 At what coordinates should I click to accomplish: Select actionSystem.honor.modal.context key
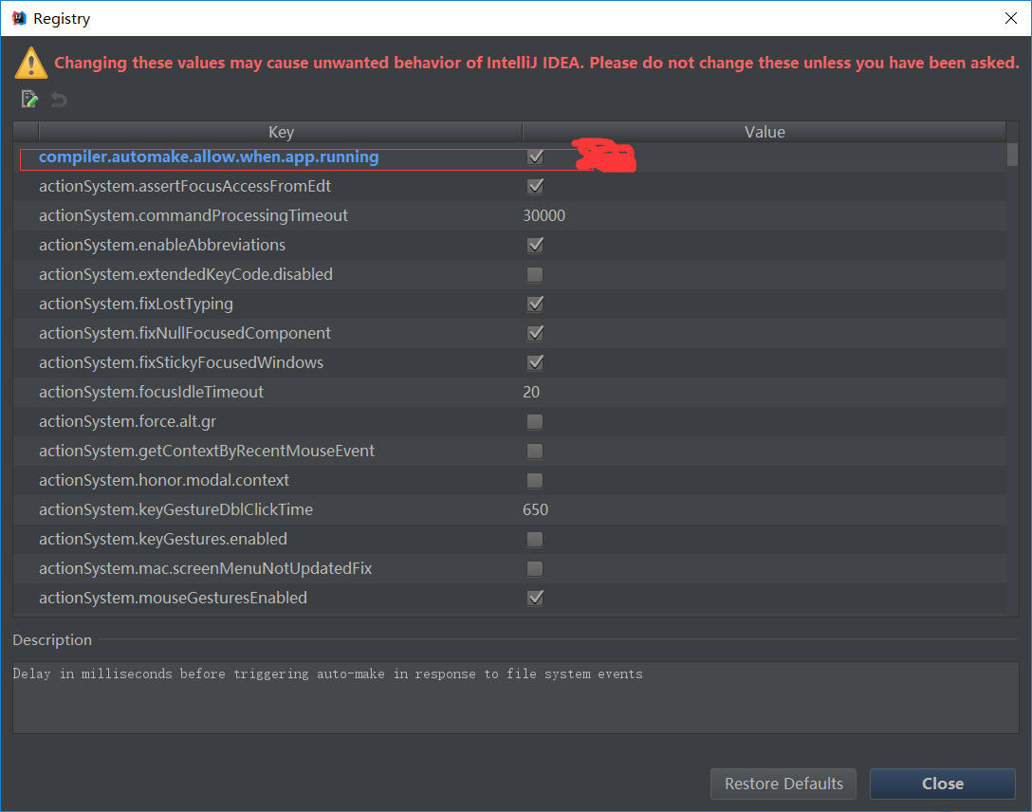tap(164, 480)
